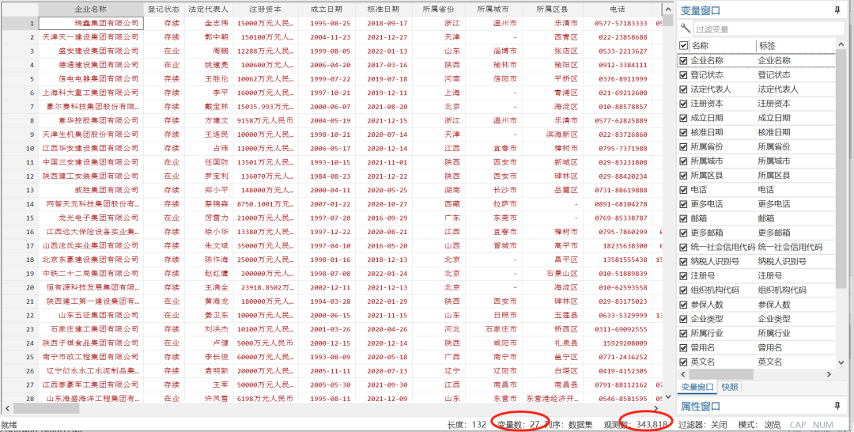Select row number 15 header
The height and width of the screenshot is (432, 854).
click(x=19, y=218)
